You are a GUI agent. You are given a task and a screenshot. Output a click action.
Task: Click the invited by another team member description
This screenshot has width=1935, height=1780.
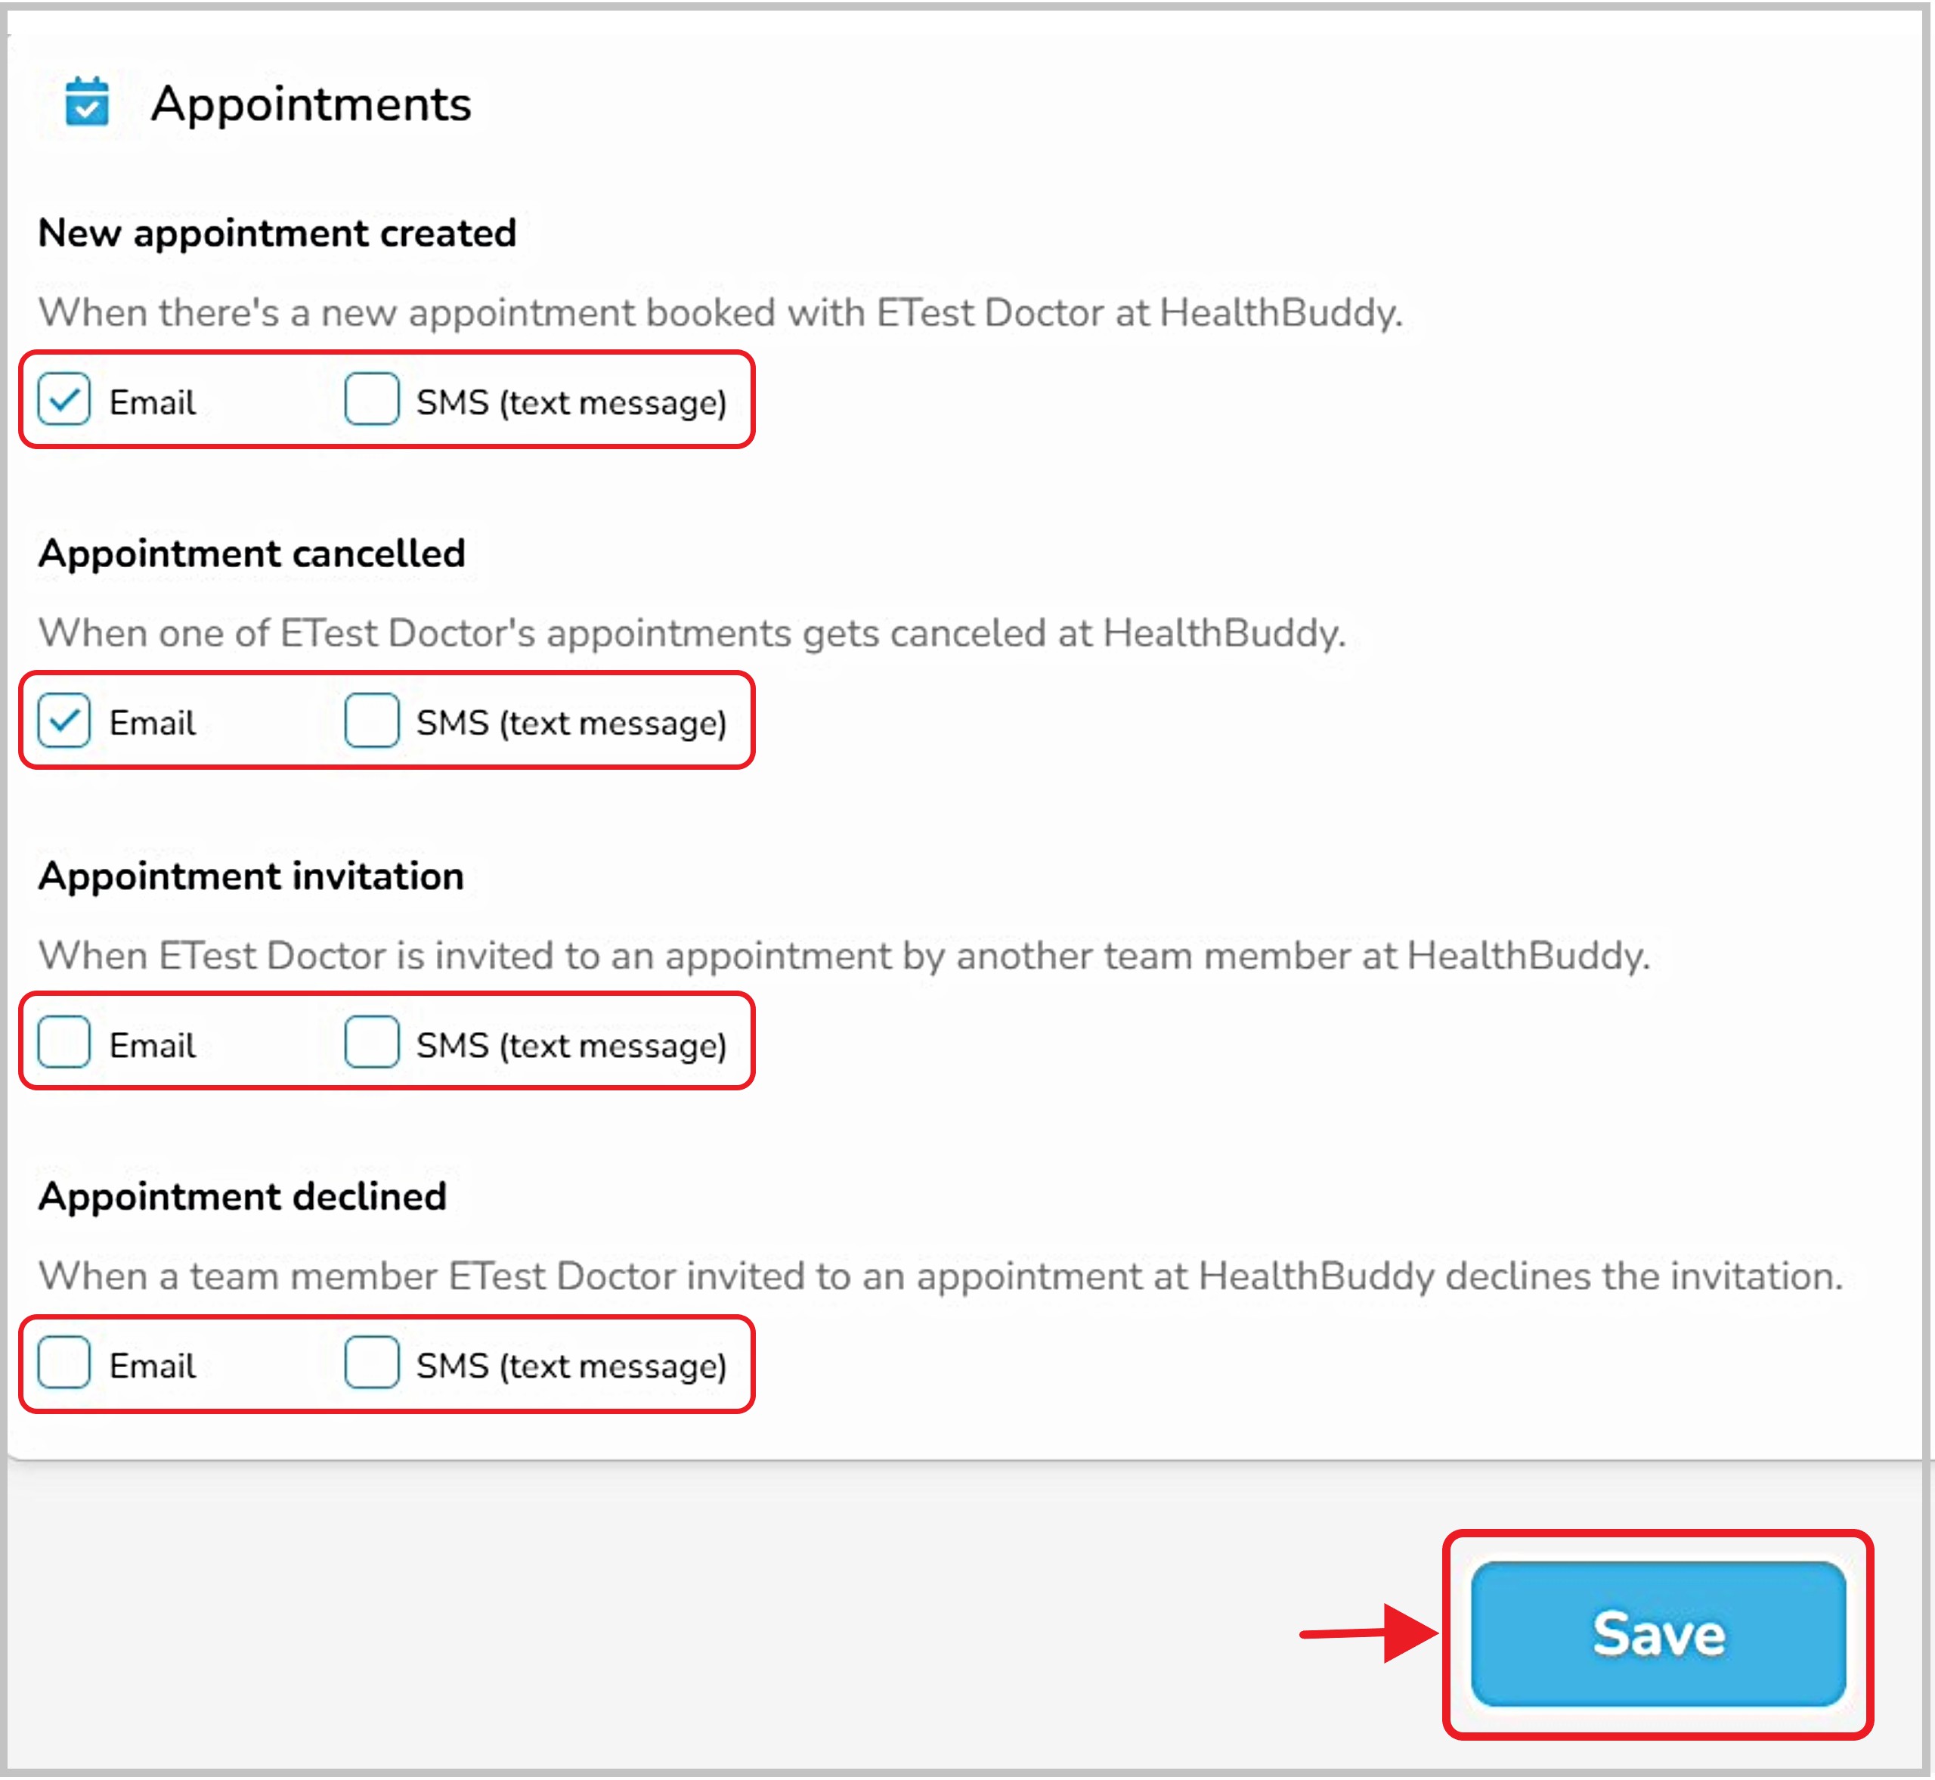coord(844,956)
